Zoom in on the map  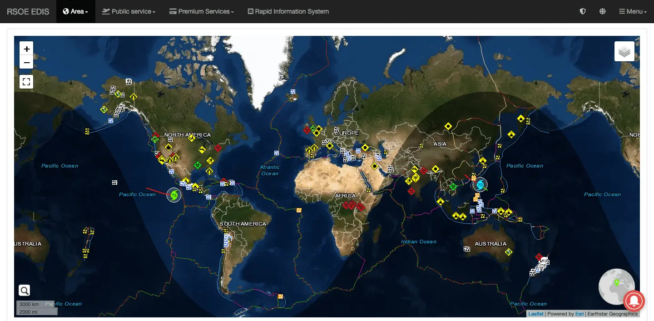click(26, 49)
